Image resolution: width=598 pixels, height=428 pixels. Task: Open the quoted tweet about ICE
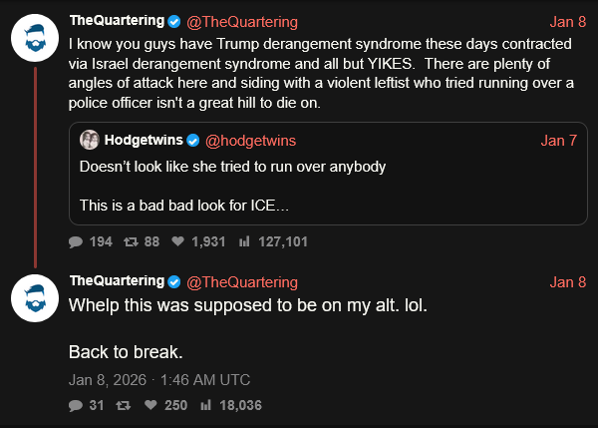(x=328, y=174)
